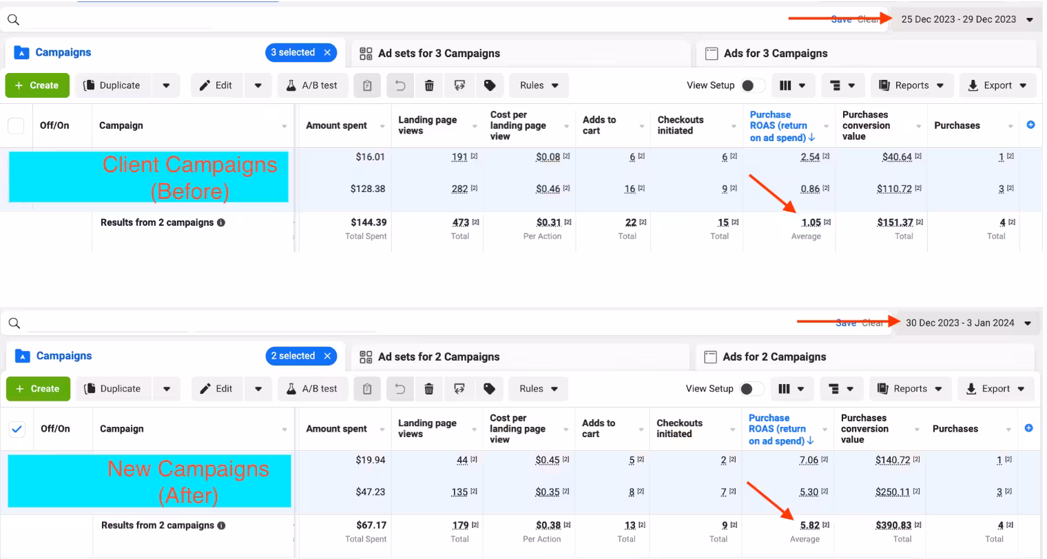Click lower Export button

coord(995,389)
